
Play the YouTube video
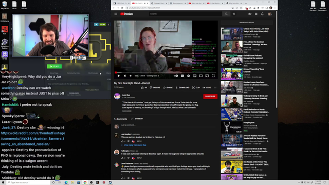click(119, 76)
